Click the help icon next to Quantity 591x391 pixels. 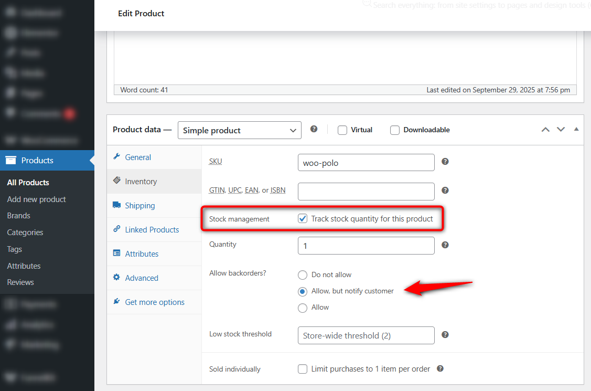pos(445,245)
